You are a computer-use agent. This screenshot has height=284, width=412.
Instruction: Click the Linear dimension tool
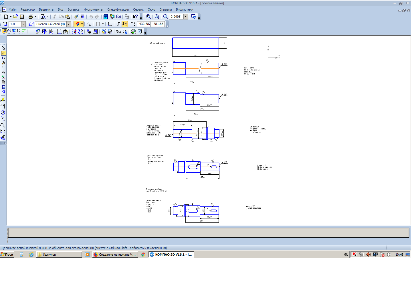tap(3, 106)
